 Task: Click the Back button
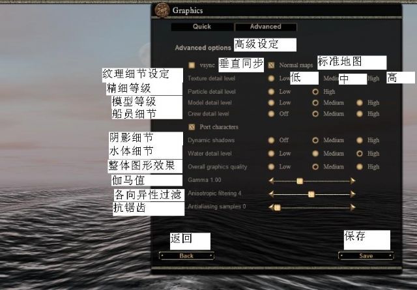click(x=186, y=255)
